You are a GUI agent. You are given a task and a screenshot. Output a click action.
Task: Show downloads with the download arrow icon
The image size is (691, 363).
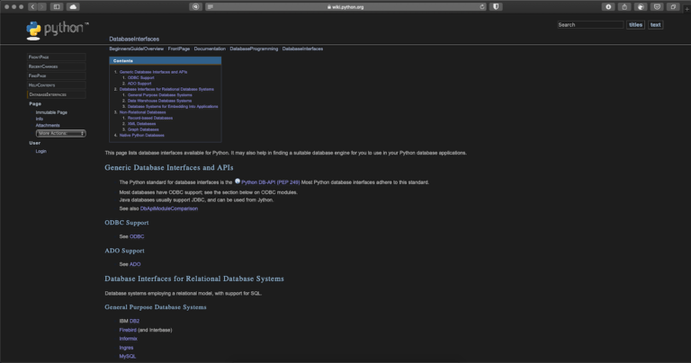(x=608, y=6)
